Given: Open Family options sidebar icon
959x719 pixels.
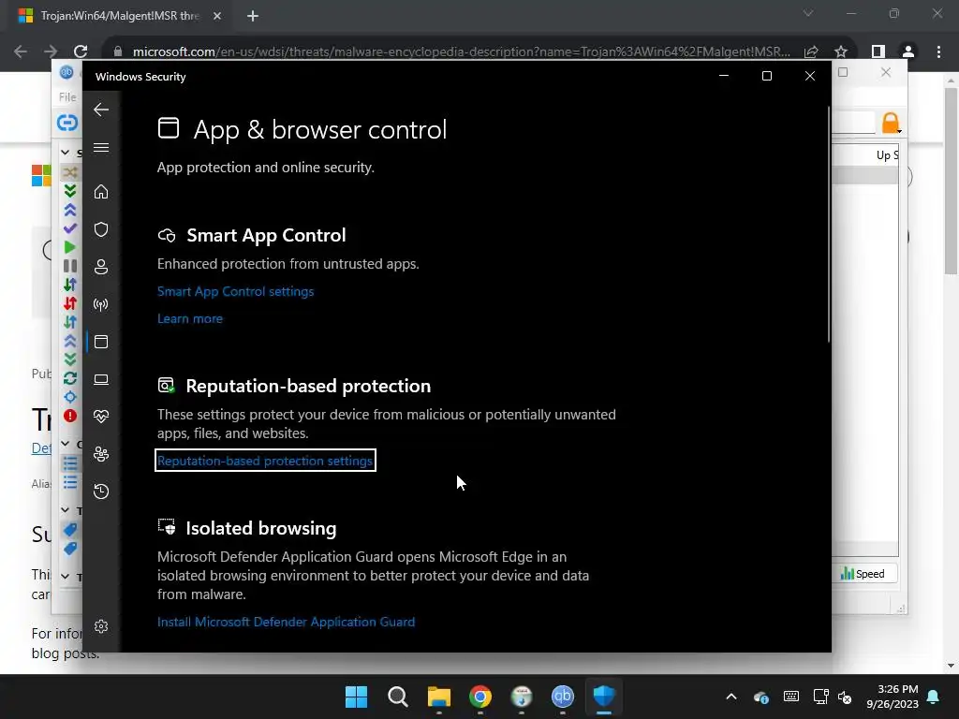Looking at the screenshot, I should coord(101,454).
